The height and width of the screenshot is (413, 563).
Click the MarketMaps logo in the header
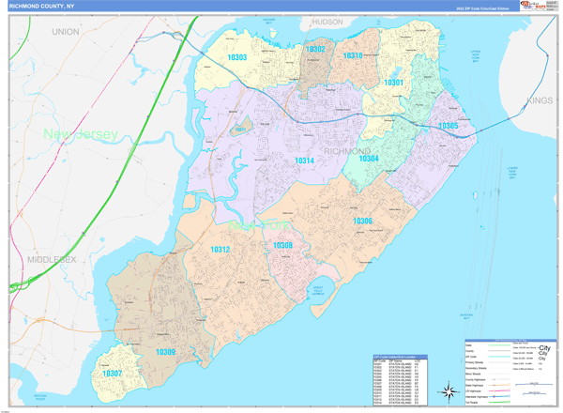tap(532, 7)
